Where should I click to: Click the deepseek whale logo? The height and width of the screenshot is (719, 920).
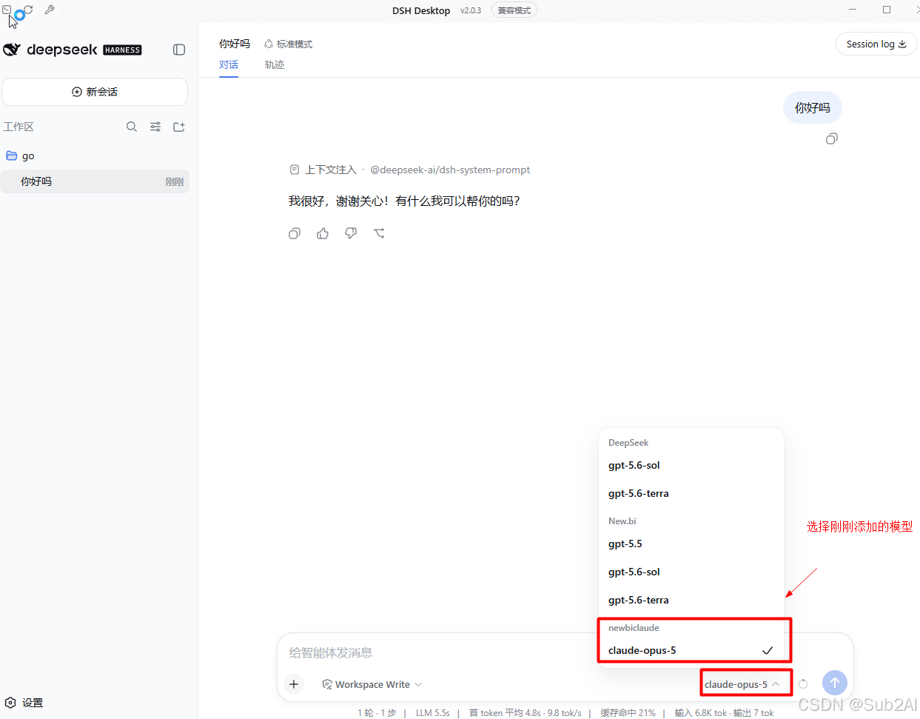pos(12,50)
